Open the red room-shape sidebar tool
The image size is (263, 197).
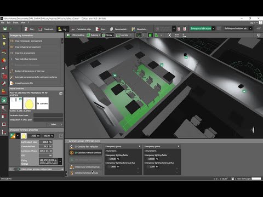pyautogui.click(x=4, y=76)
